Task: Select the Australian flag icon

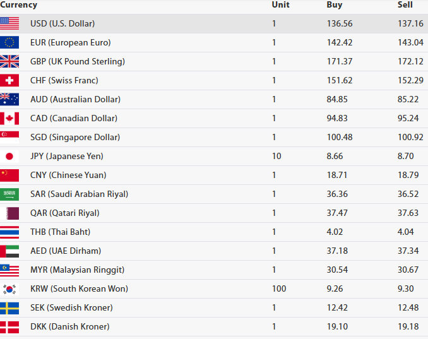Action: point(9,99)
